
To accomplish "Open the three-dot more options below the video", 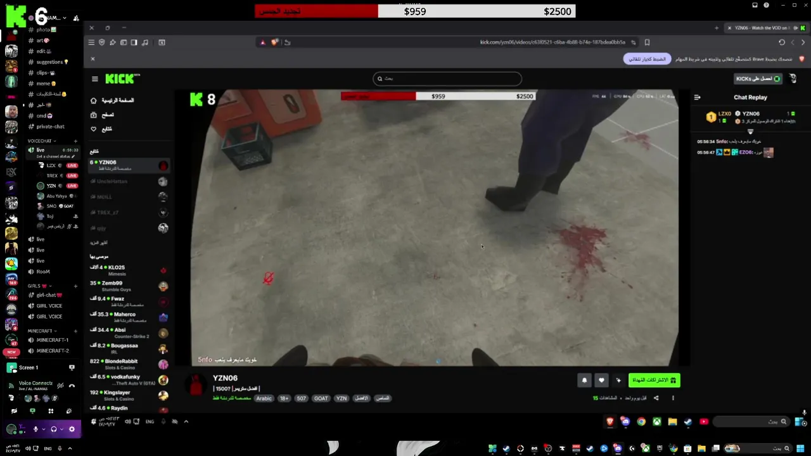I will pyautogui.click(x=673, y=398).
